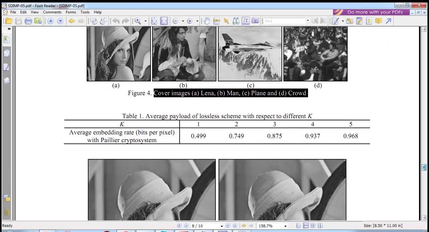
Task: Toggle Continuous page layout in status bar
Action: [306, 226]
